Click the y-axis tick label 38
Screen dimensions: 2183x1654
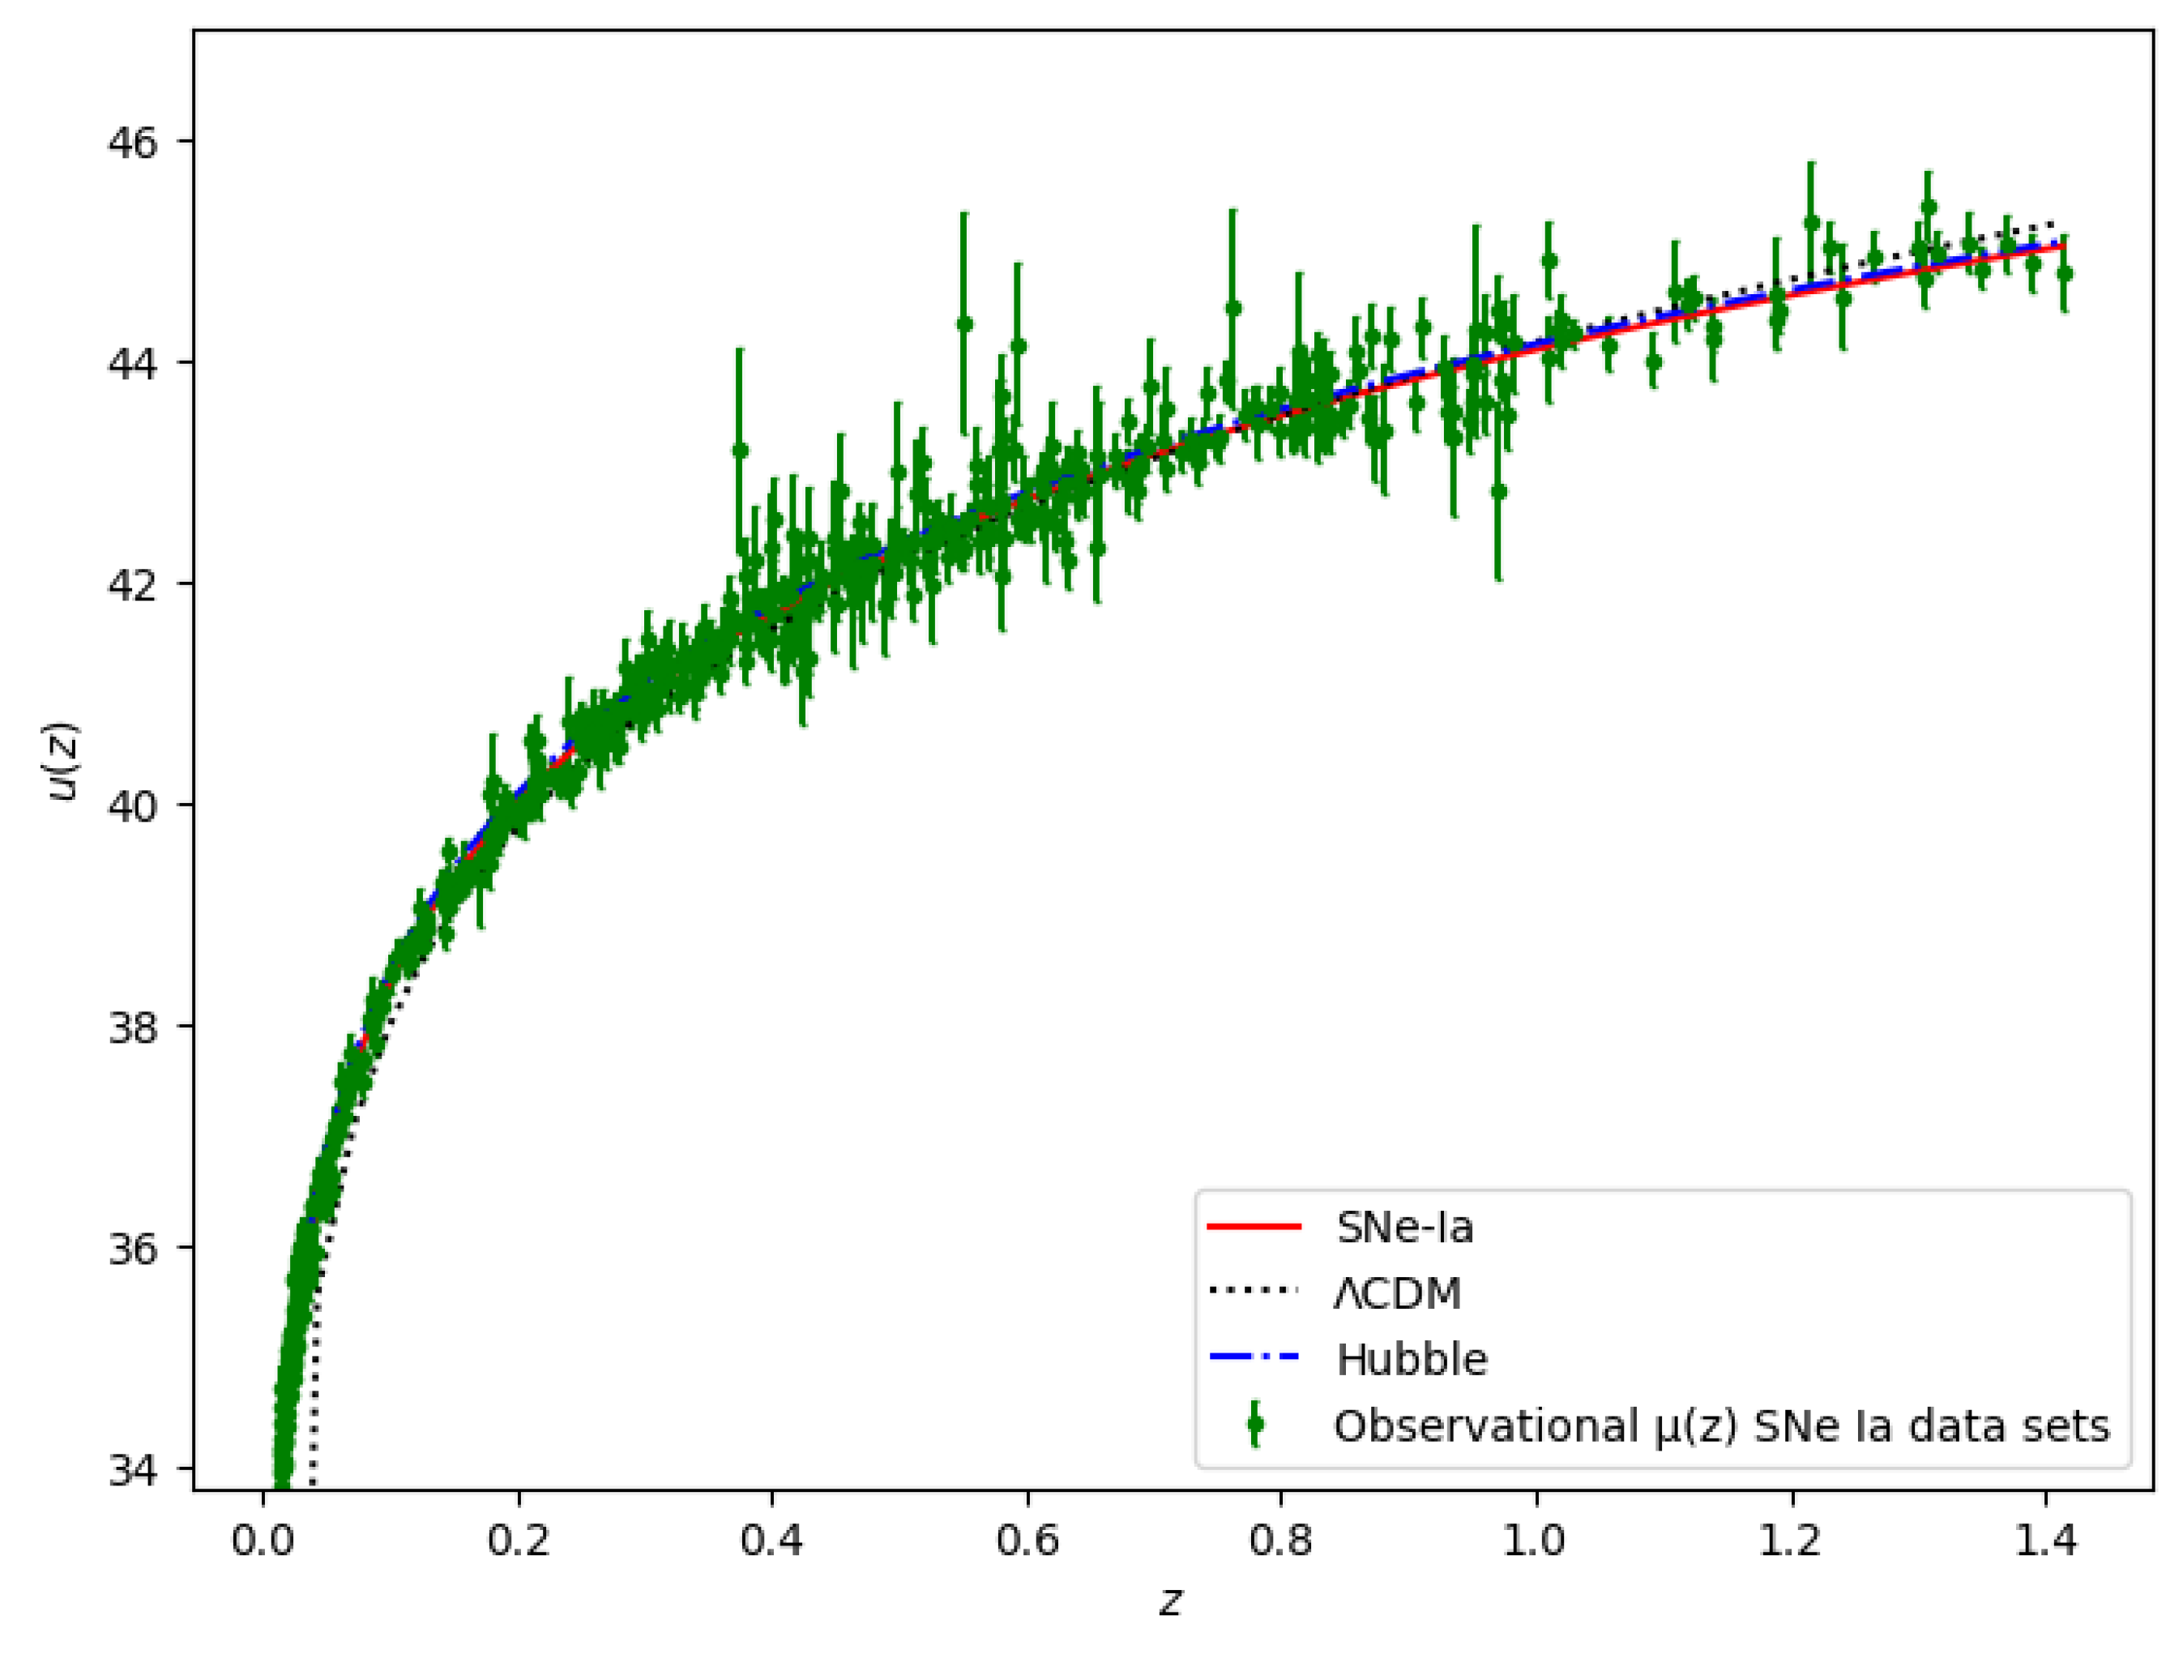132,1028
